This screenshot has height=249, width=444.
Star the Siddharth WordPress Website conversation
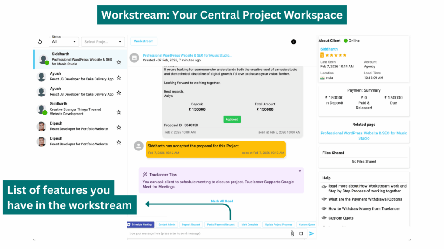point(119,62)
